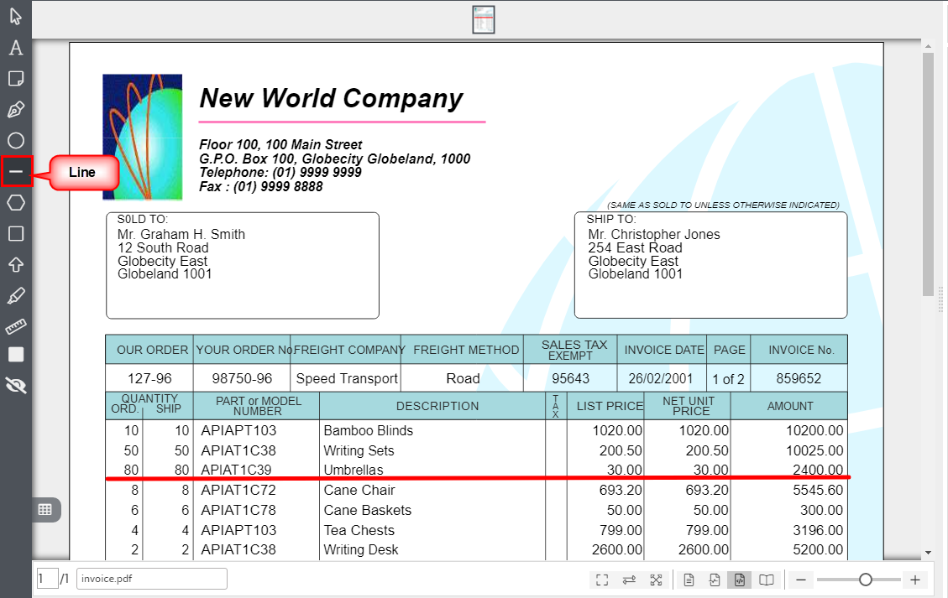Click the zoom out minus button
The height and width of the screenshot is (598, 948).
coord(801,580)
